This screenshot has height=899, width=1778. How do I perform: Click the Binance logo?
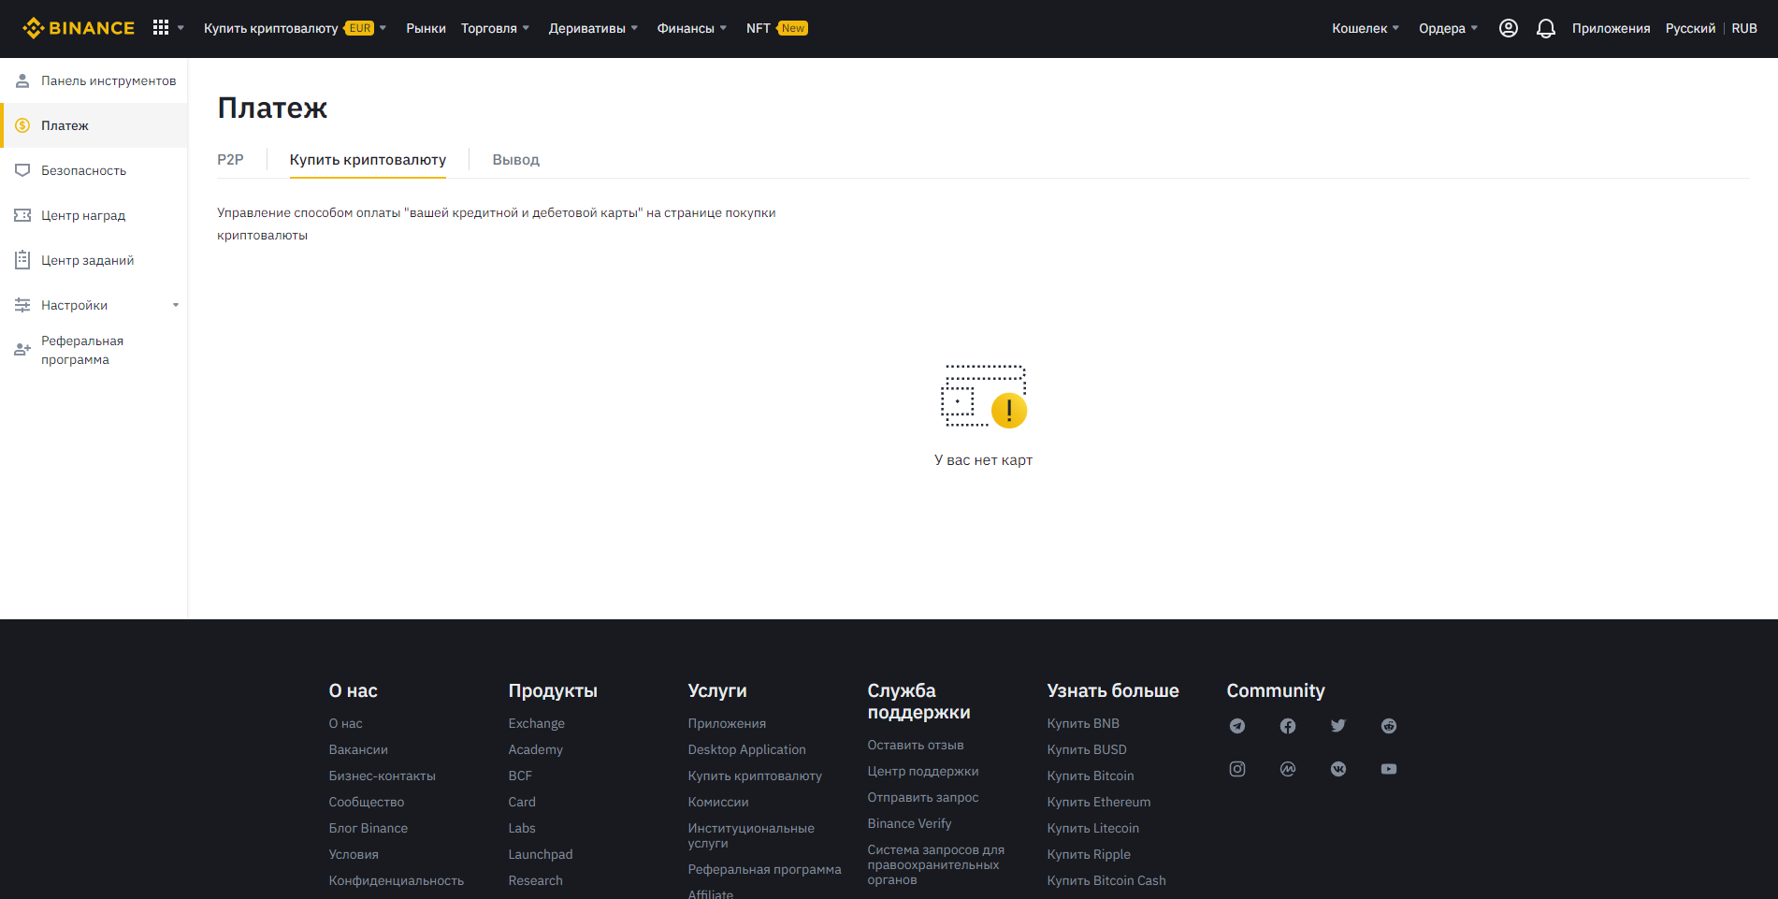pos(79,28)
